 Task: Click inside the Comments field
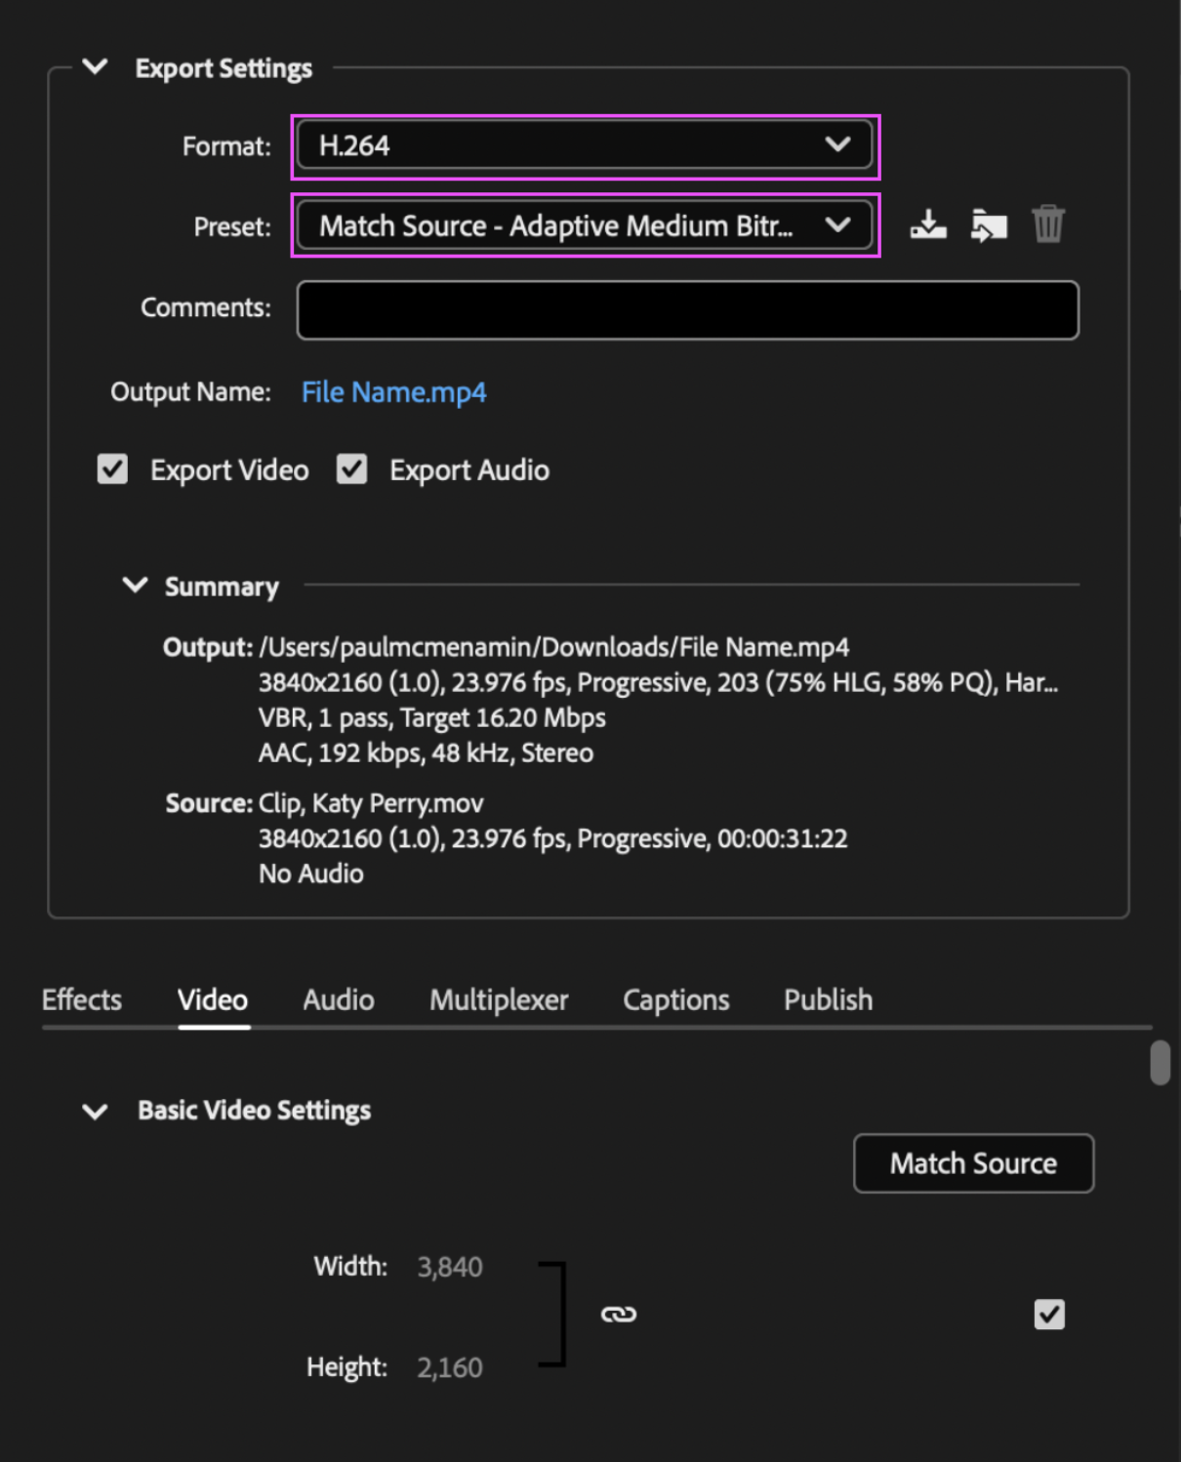click(x=686, y=309)
